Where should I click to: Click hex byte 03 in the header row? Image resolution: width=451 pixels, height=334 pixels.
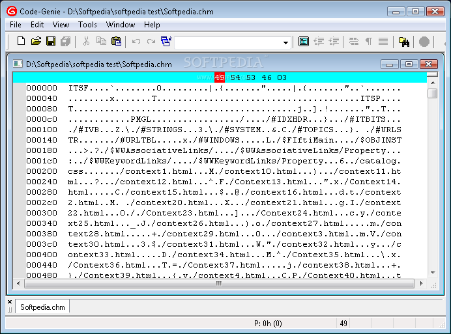click(282, 77)
